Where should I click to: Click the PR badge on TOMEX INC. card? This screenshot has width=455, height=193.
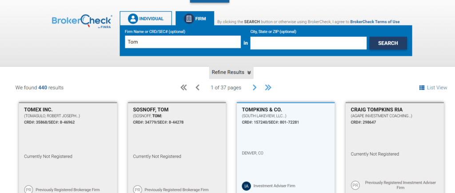coord(29,189)
